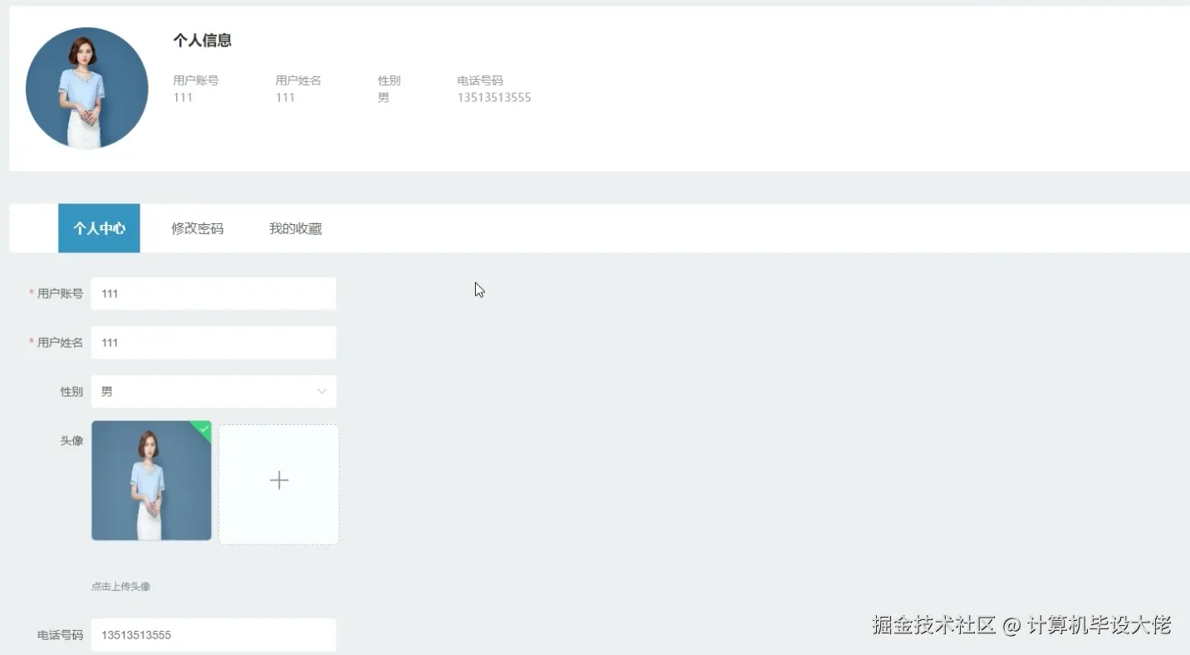Click phone number 13513513555 in profile summary
Image resolution: width=1190 pixels, height=655 pixels.
click(493, 97)
